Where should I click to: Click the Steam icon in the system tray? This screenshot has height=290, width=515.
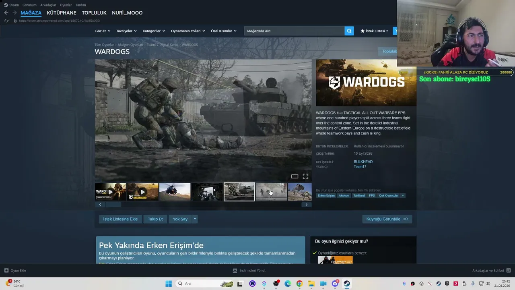pos(439,284)
